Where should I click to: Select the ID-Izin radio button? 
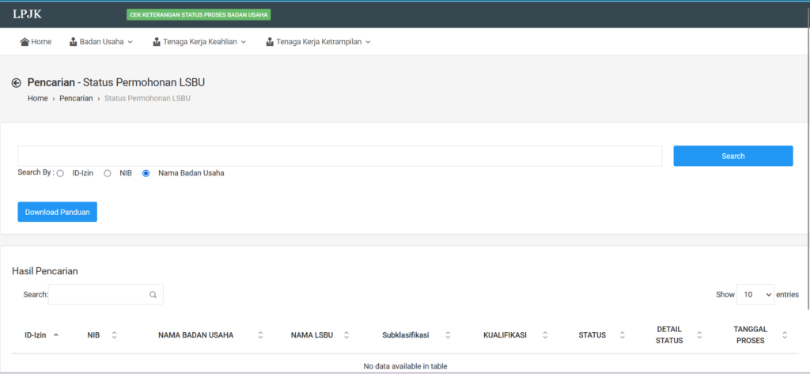[60, 173]
